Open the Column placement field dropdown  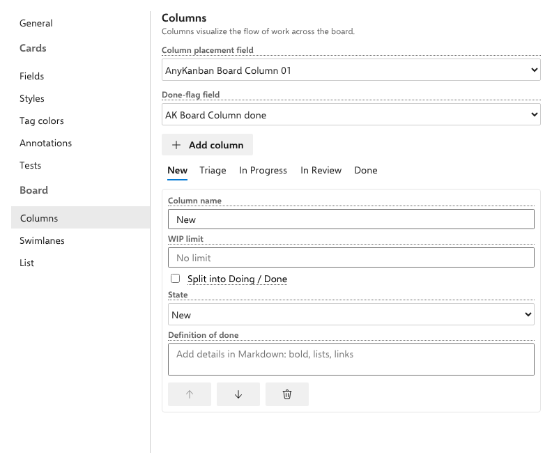351,70
